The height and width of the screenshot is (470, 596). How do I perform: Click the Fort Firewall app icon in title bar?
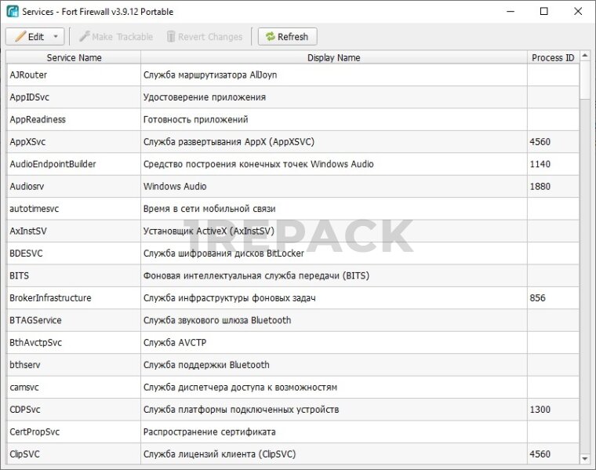tap(13, 12)
